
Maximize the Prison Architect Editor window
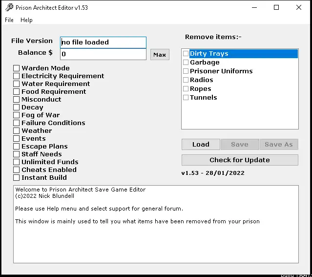[276, 7]
